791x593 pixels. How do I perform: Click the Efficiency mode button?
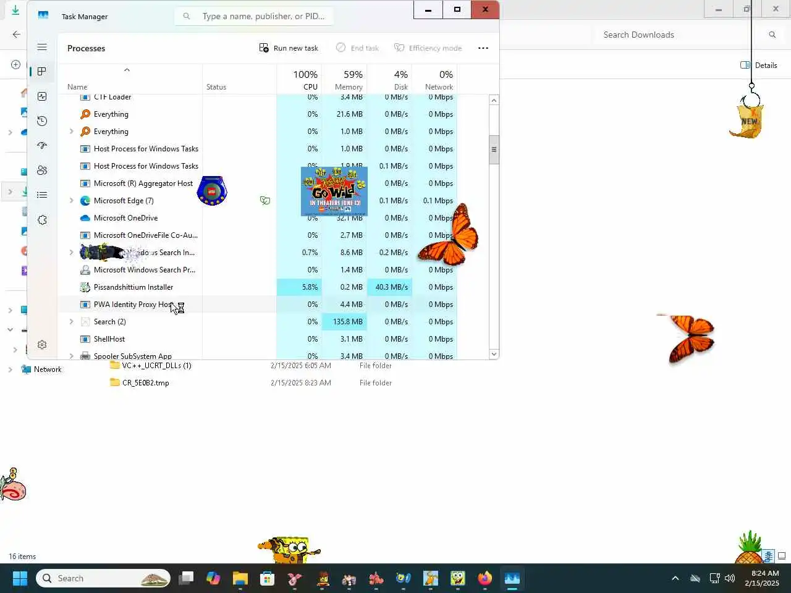pyautogui.click(x=428, y=48)
